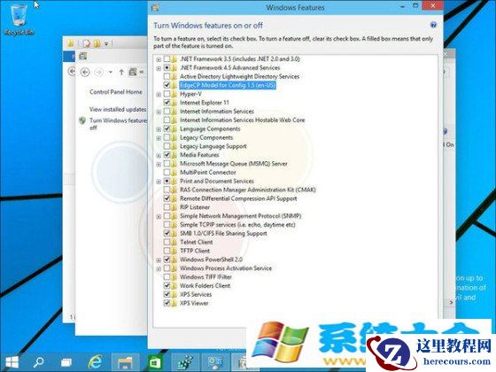The height and width of the screenshot is (372, 496).
Task: Select XPS Services row
Action: click(x=196, y=294)
